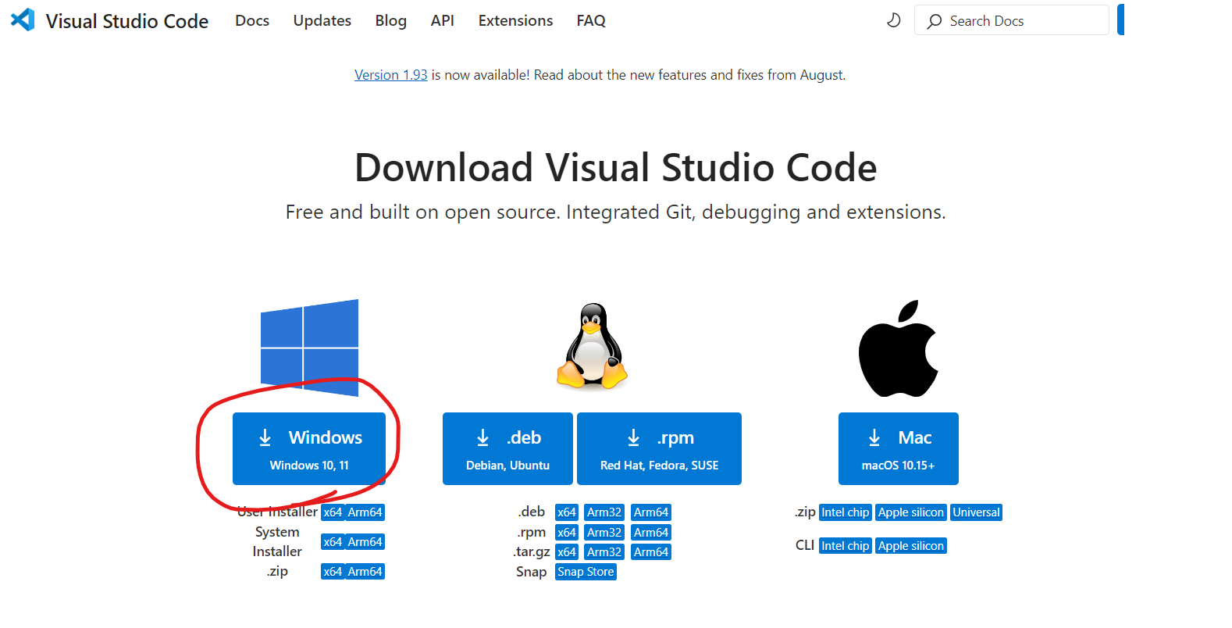Pick the CLI Apple silicon link

910,546
